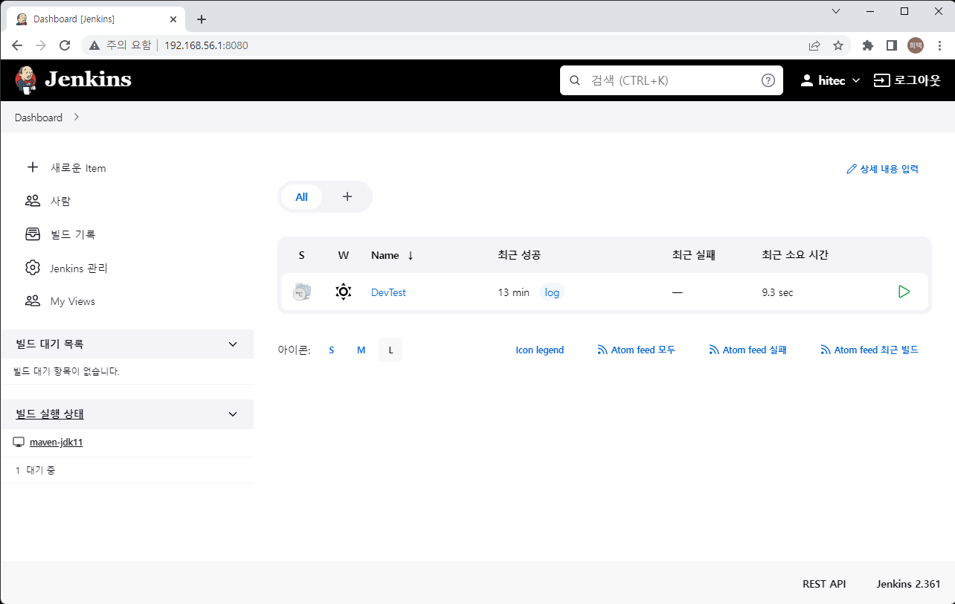Select the All view tab
Image resolution: width=955 pixels, height=604 pixels.
click(301, 197)
